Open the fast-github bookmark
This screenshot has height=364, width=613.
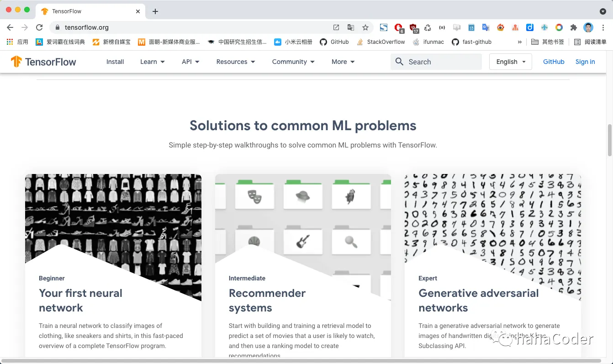point(472,42)
